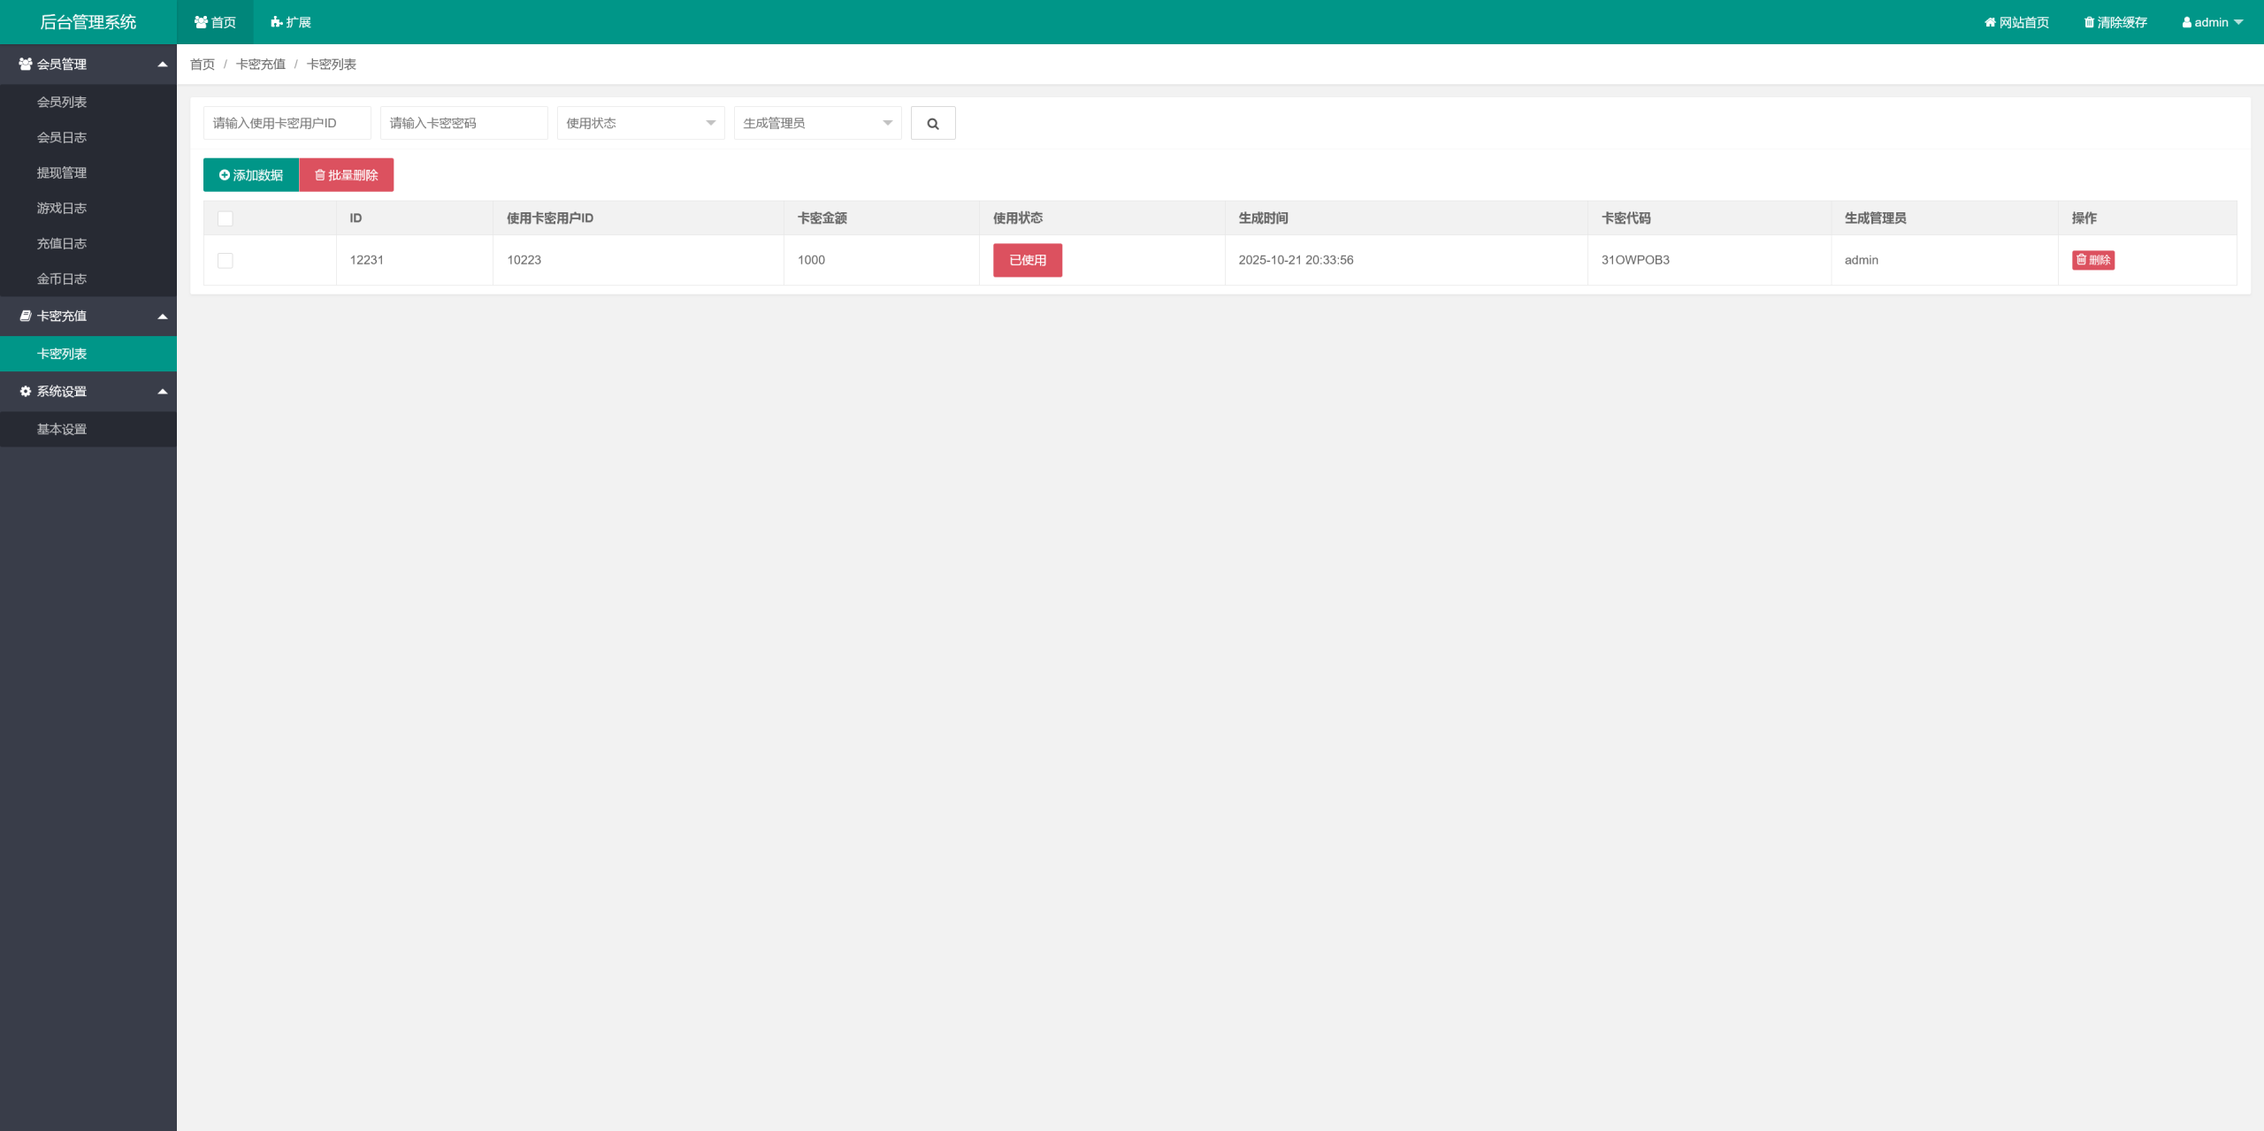The width and height of the screenshot is (2264, 1131).
Task: Focus the 请输入卡密密码 input field
Action: [463, 123]
